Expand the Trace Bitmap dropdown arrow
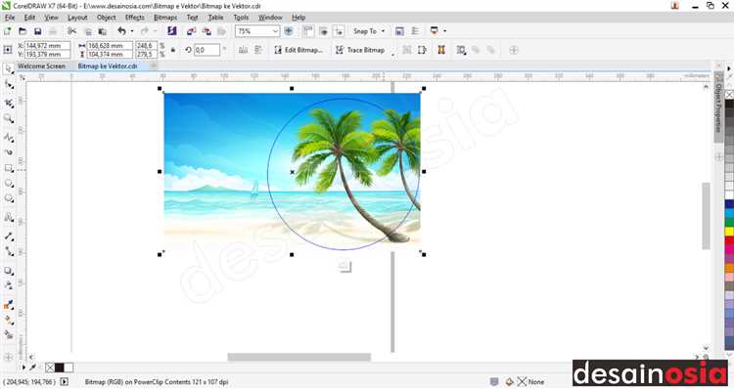This screenshot has height=389, width=734. point(392,55)
